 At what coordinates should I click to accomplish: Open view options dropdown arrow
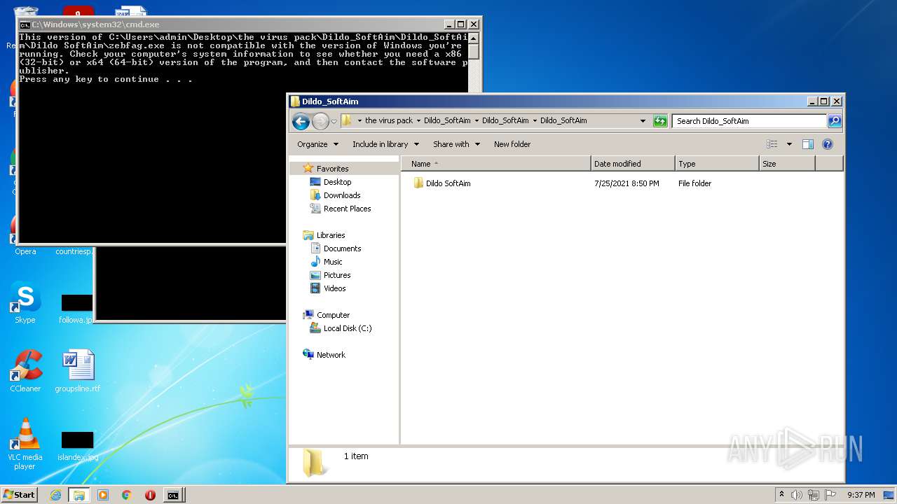789,144
